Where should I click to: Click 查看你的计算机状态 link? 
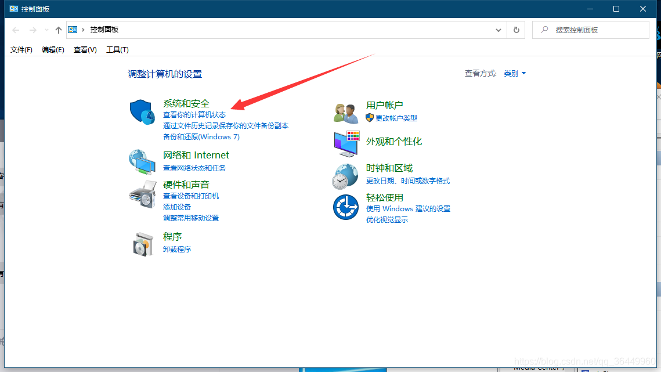(x=194, y=115)
